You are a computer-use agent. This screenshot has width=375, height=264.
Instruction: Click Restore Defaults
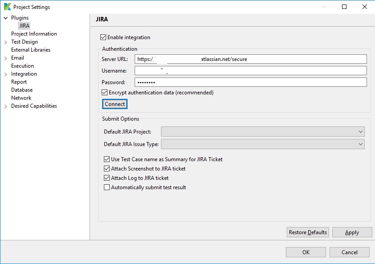pyautogui.click(x=308, y=232)
